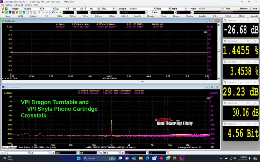Viewport: 260px width, 162px height.
Task: Launch the BodePlot preset
Action: 202,16
